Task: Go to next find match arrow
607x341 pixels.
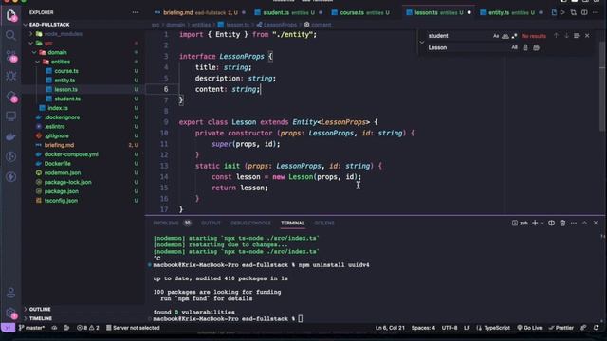Action: 566,36
